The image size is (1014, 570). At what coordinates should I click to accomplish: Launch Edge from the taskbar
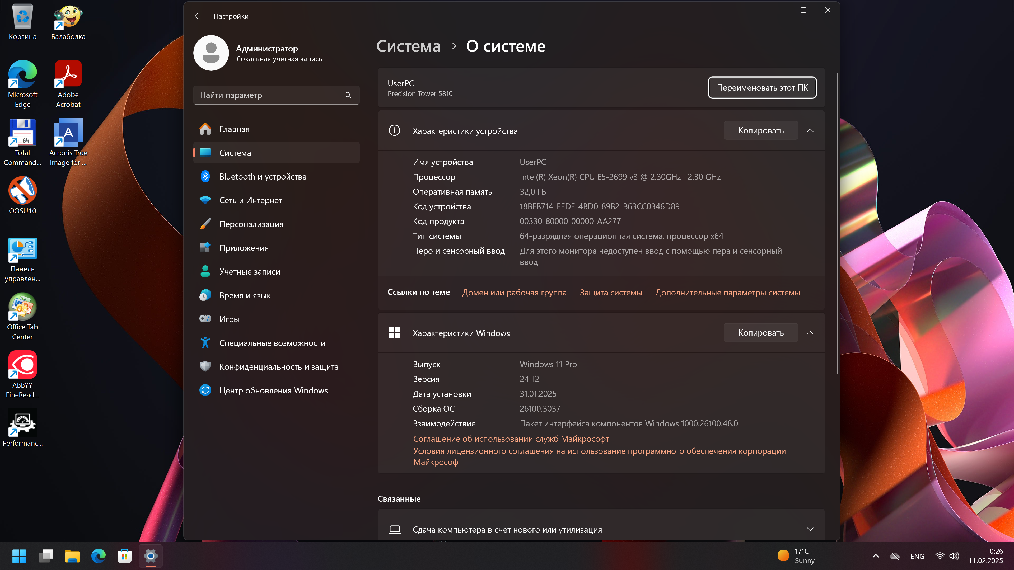coord(99,556)
